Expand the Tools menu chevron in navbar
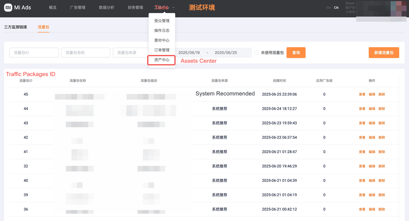 tap(173, 8)
